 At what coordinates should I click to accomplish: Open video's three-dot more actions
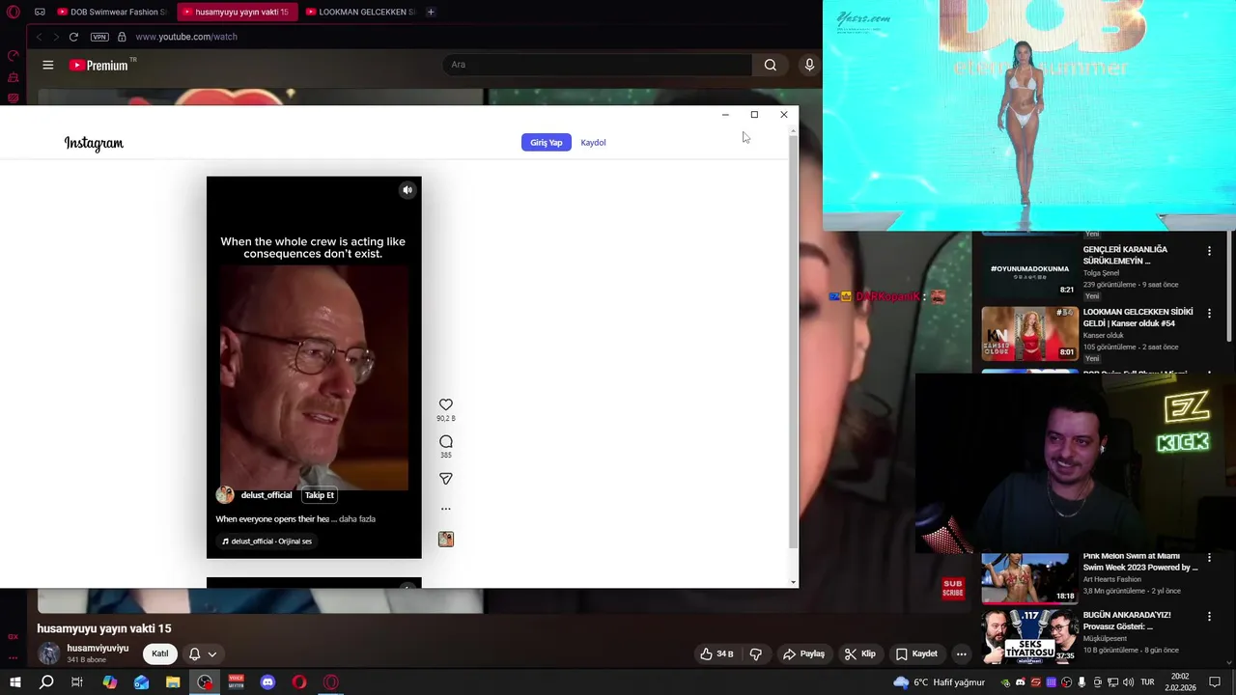pyautogui.click(x=961, y=653)
